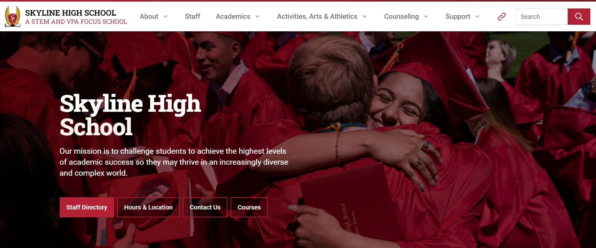The width and height of the screenshot is (596, 248).
Task: Click the Courses button
Action: [249, 207]
